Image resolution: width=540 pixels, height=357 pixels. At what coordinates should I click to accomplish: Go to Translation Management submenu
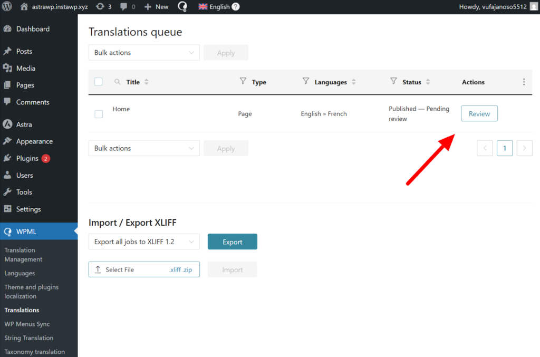pyautogui.click(x=23, y=255)
